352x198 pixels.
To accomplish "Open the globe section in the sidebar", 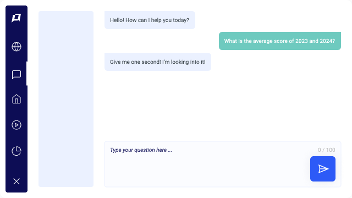I will tap(16, 47).
